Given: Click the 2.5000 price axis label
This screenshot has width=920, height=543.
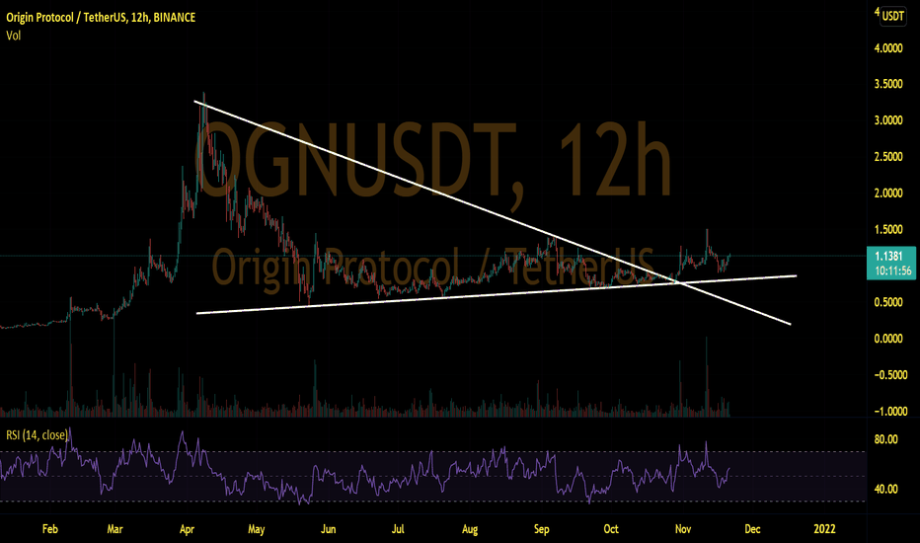Looking at the screenshot, I should click(888, 157).
